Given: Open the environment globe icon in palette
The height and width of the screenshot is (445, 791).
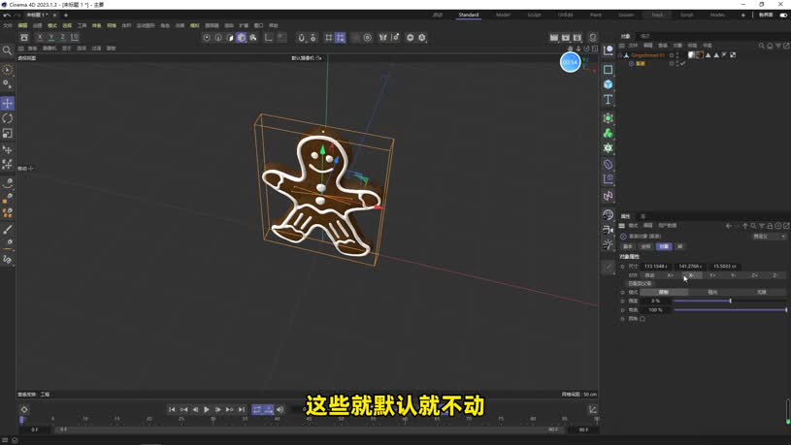Looking at the screenshot, I should coord(609,215).
